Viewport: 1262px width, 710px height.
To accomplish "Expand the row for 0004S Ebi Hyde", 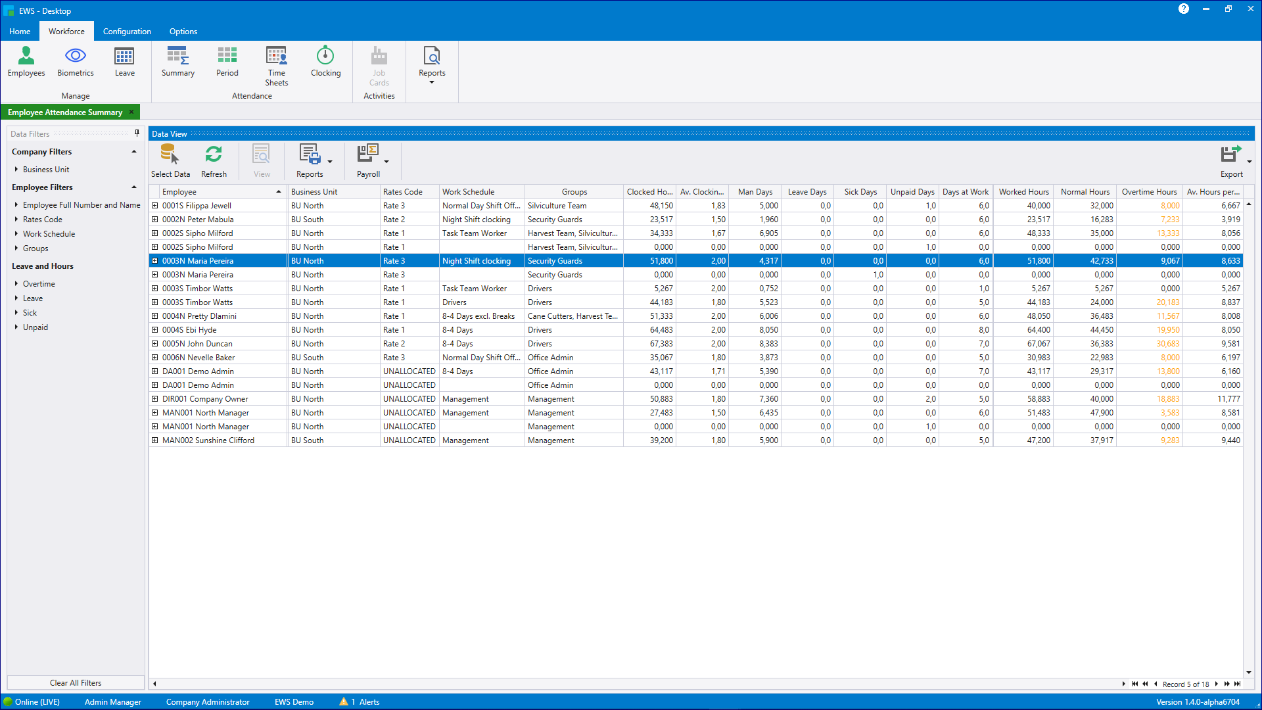I will coord(155,329).
